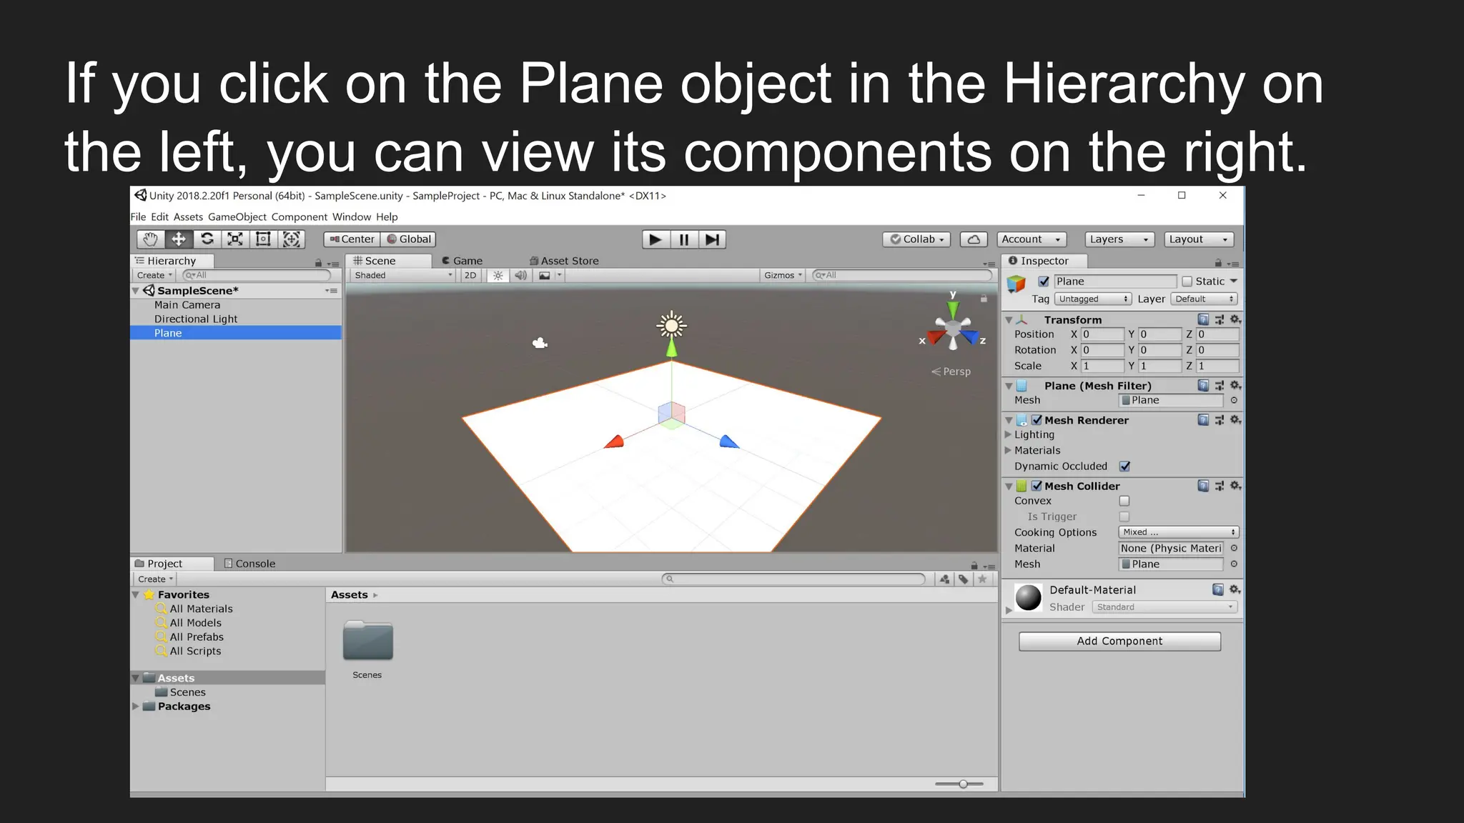Disable the Mesh Collider checkbox
1464x823 pixels.
coord(1037,486)
